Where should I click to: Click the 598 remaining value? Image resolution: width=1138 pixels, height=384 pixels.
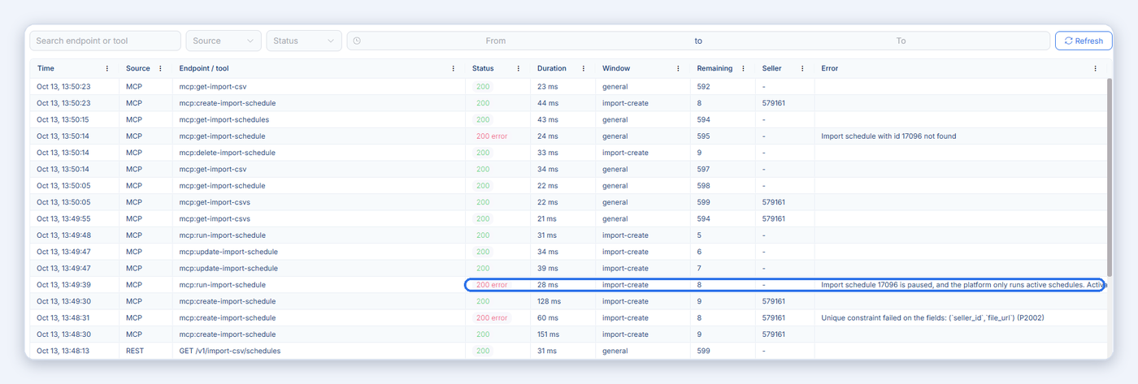(x=703, y=186)
